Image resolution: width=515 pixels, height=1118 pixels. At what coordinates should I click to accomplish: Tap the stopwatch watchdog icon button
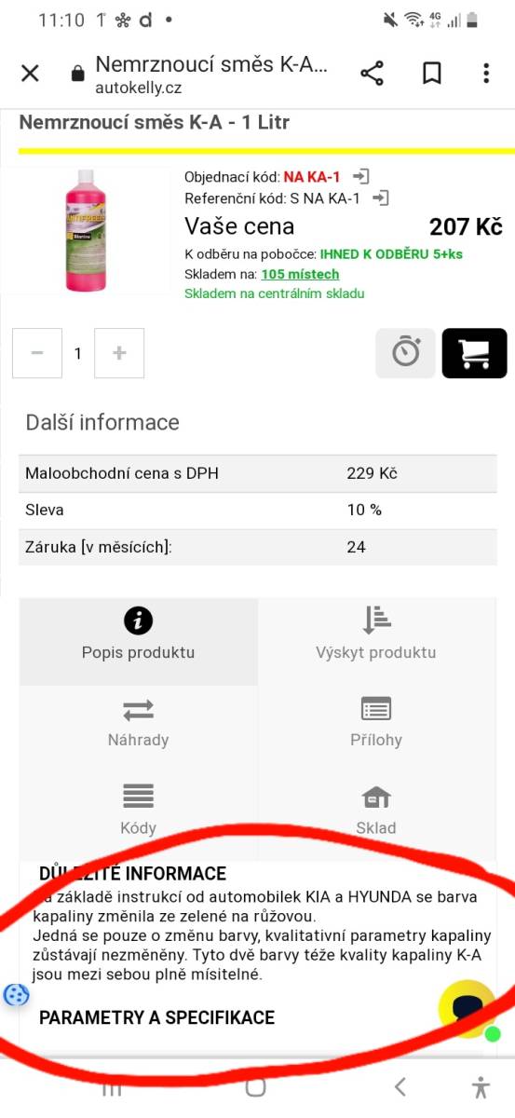[x=405, y=353]
